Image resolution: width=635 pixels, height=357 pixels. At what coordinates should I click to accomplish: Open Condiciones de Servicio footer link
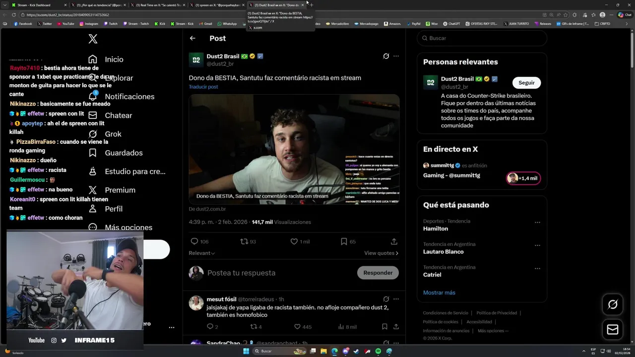[x=445, y=313]
